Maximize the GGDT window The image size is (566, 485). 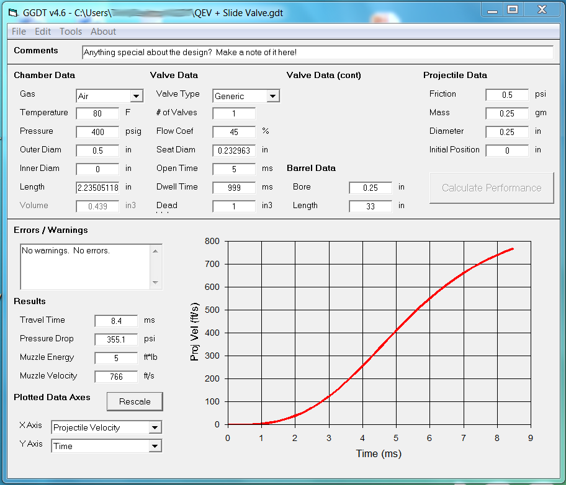512,10
